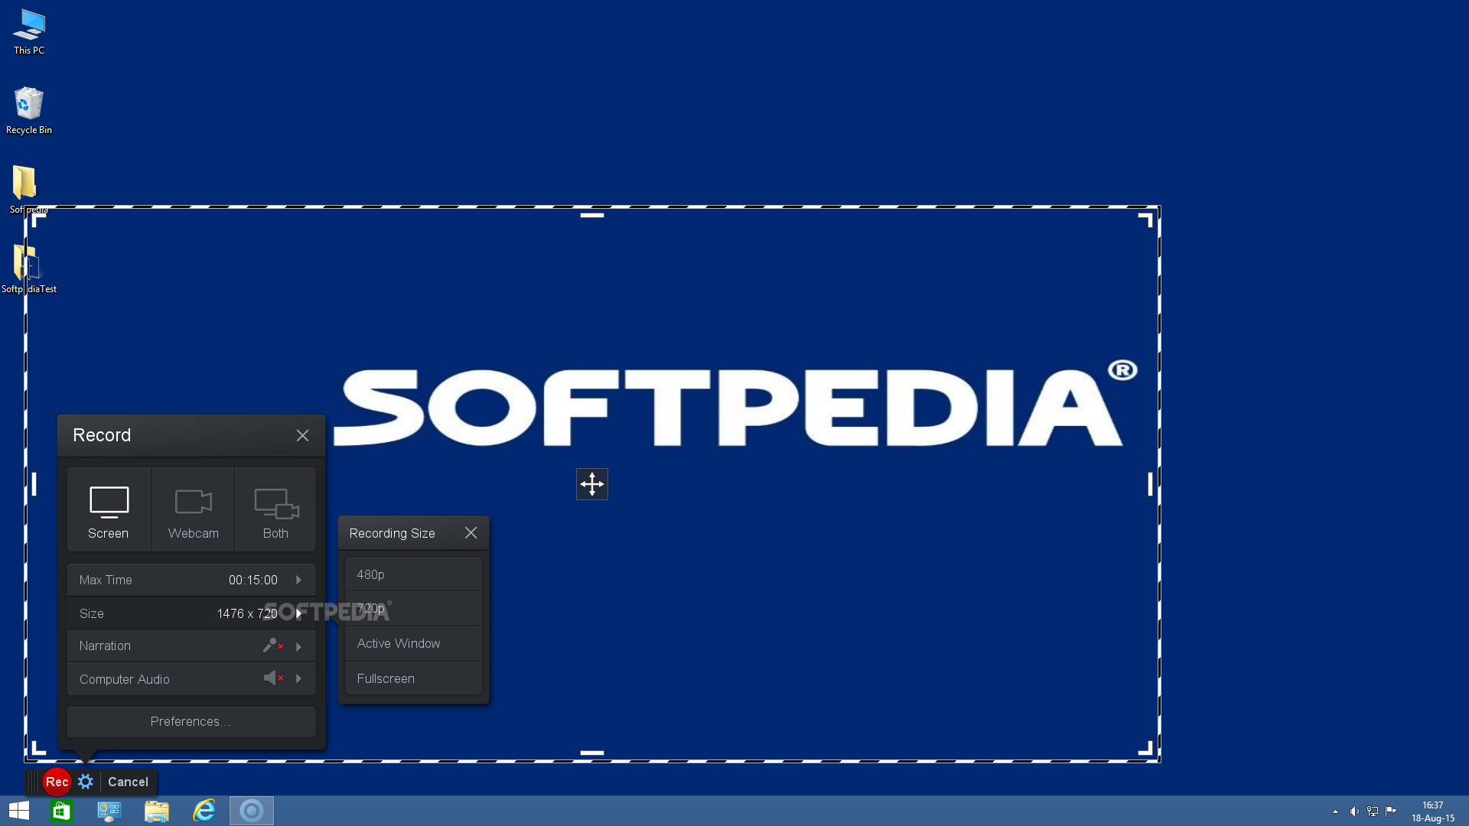
Task: Click the top-right corner capture handle
Action: tap(1145, 220)
